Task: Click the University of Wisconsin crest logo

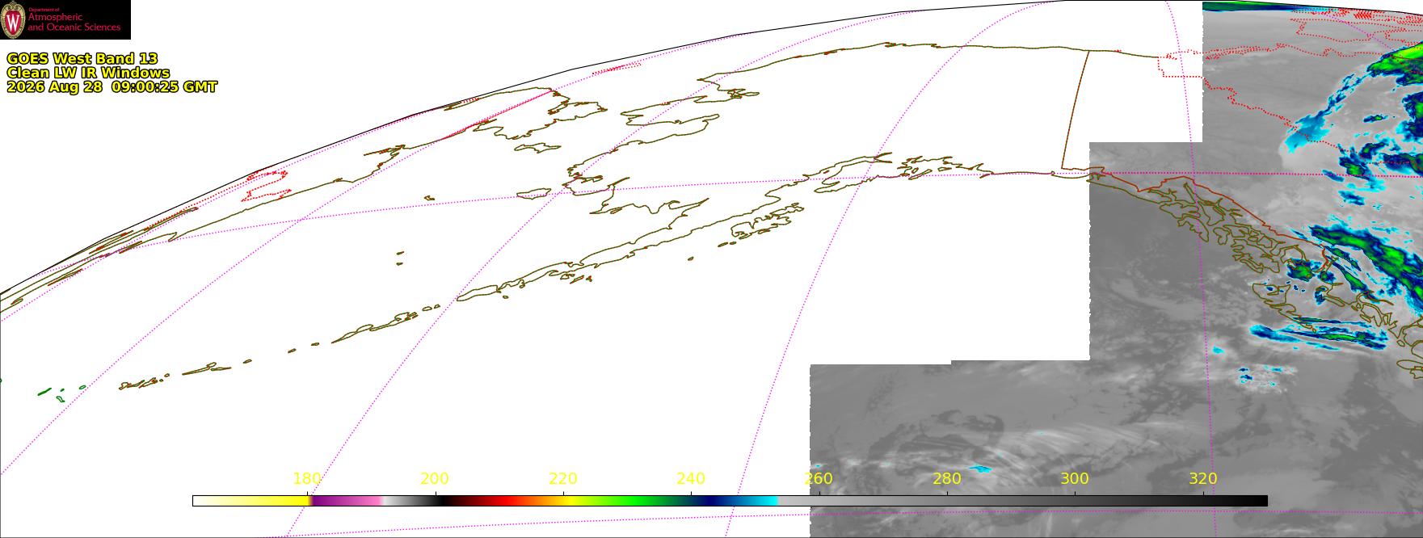Action: click(14, 19)
